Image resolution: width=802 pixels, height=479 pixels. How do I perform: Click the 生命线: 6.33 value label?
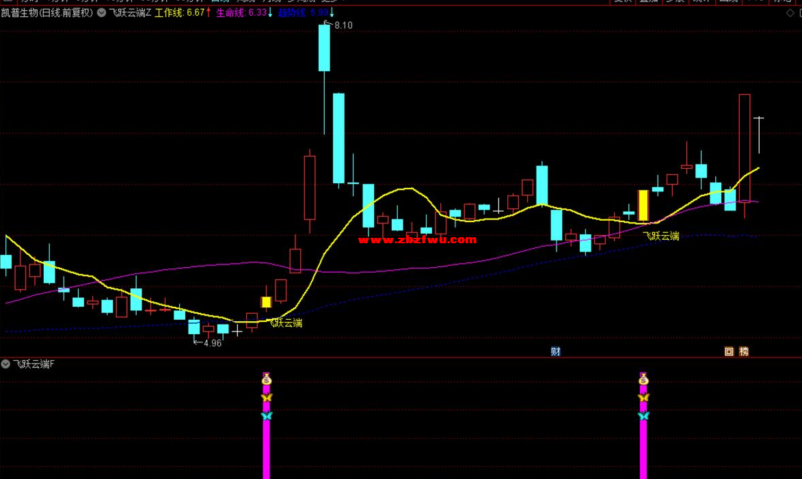(241, 13)
